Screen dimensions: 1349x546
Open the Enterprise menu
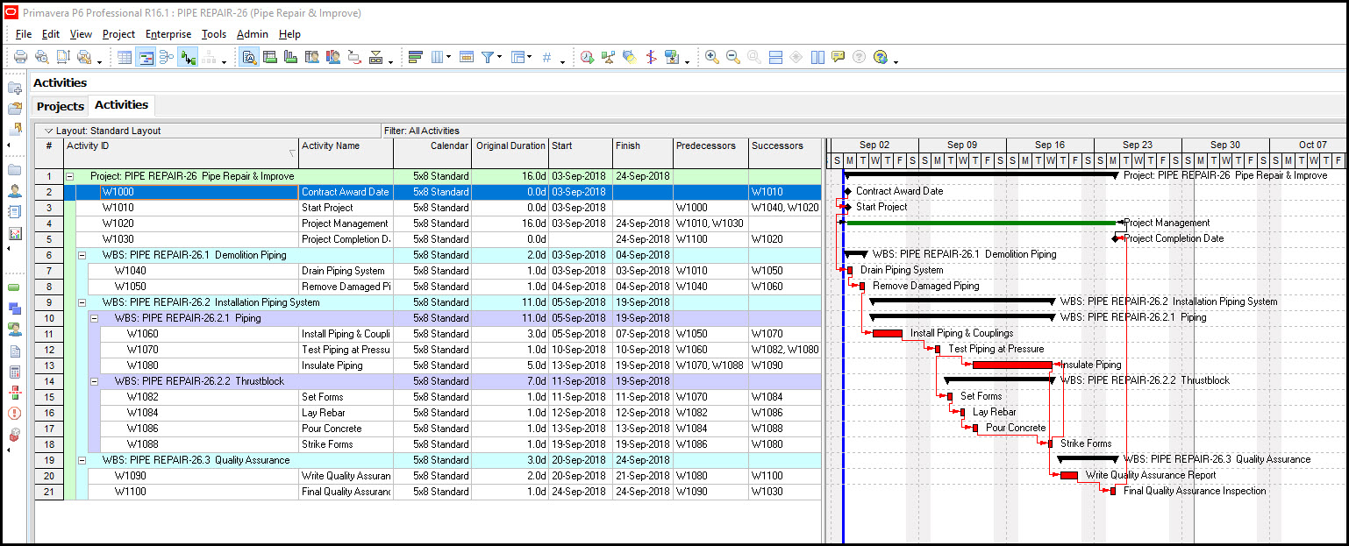click(x=168, y=34)
